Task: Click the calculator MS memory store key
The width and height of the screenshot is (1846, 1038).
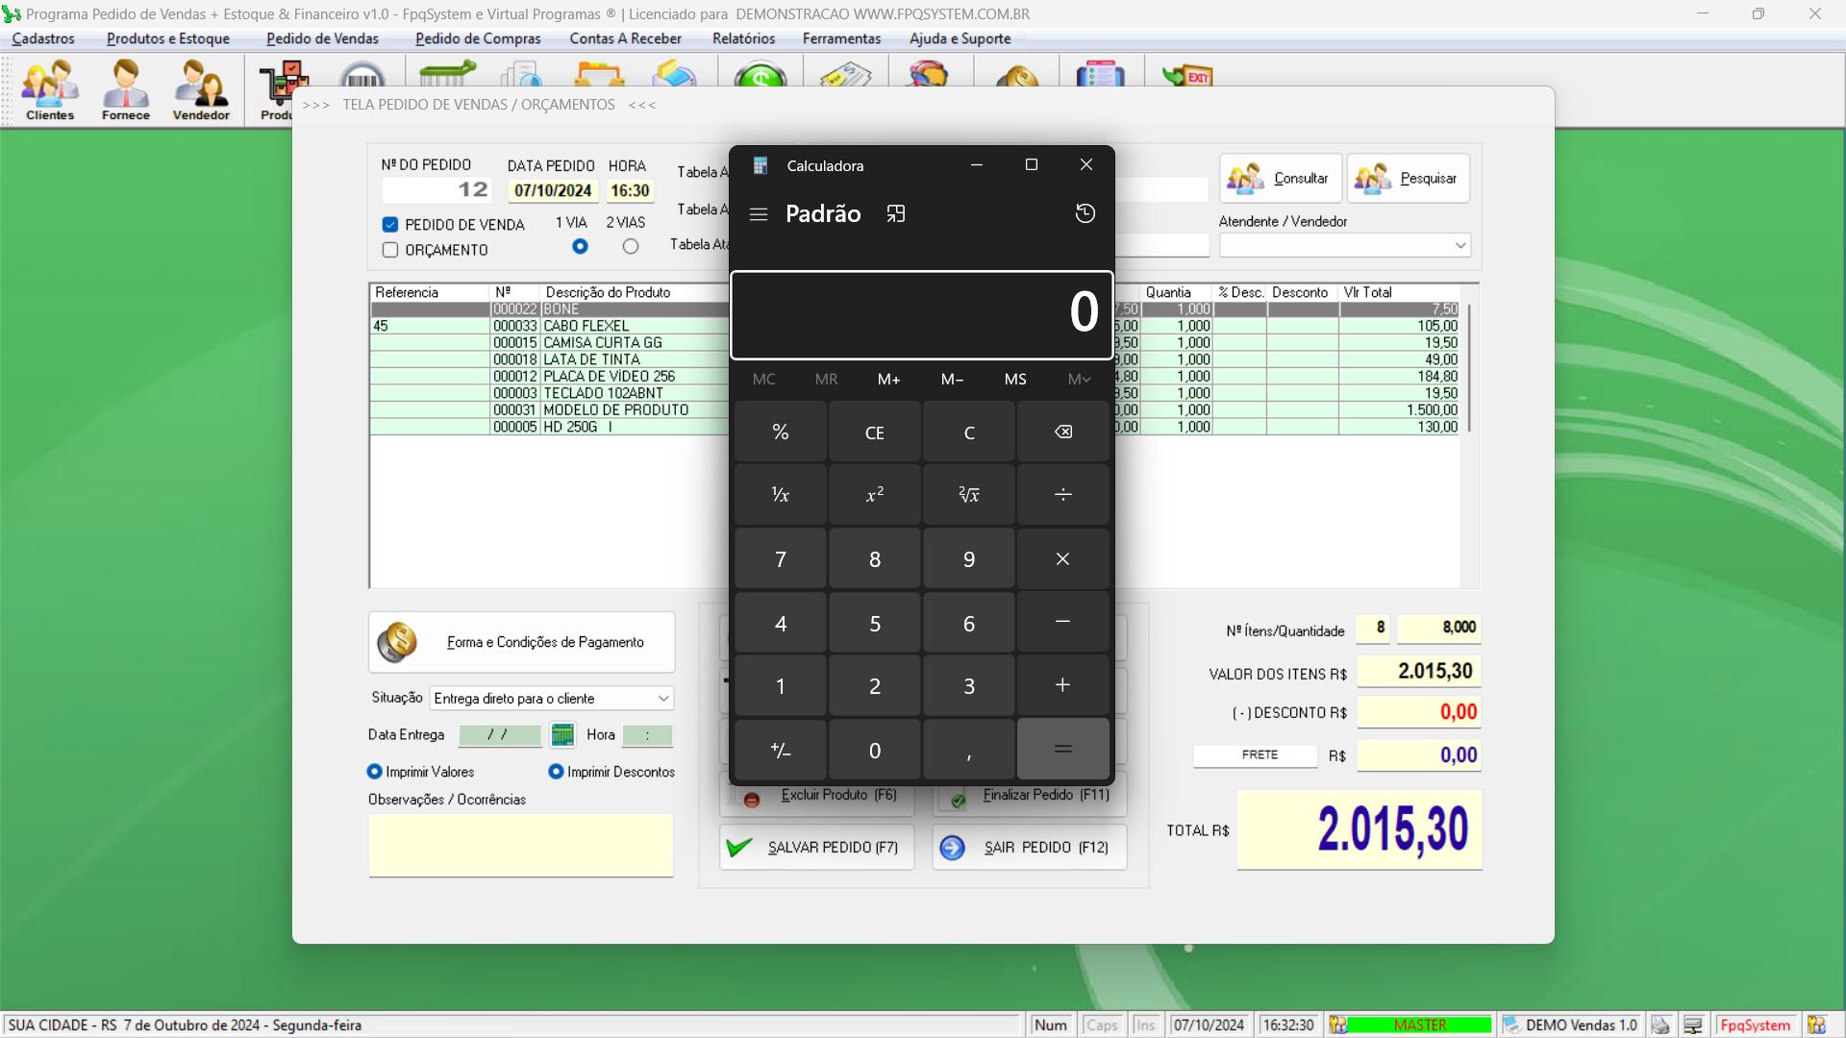Action: tap(1015, 379)
